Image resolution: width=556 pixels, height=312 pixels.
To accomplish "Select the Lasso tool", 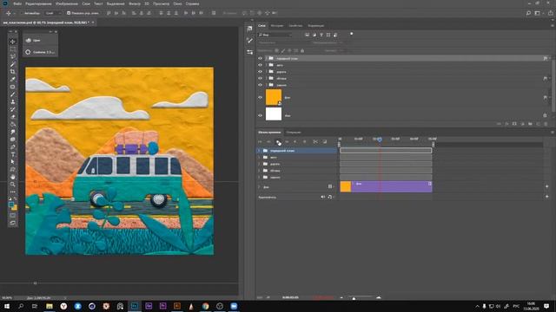I will click(13, 56).
